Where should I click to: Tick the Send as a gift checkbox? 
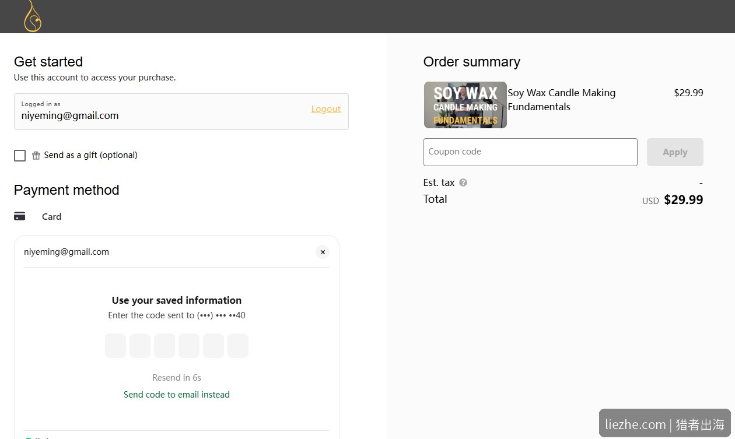[x=20, y=156]
